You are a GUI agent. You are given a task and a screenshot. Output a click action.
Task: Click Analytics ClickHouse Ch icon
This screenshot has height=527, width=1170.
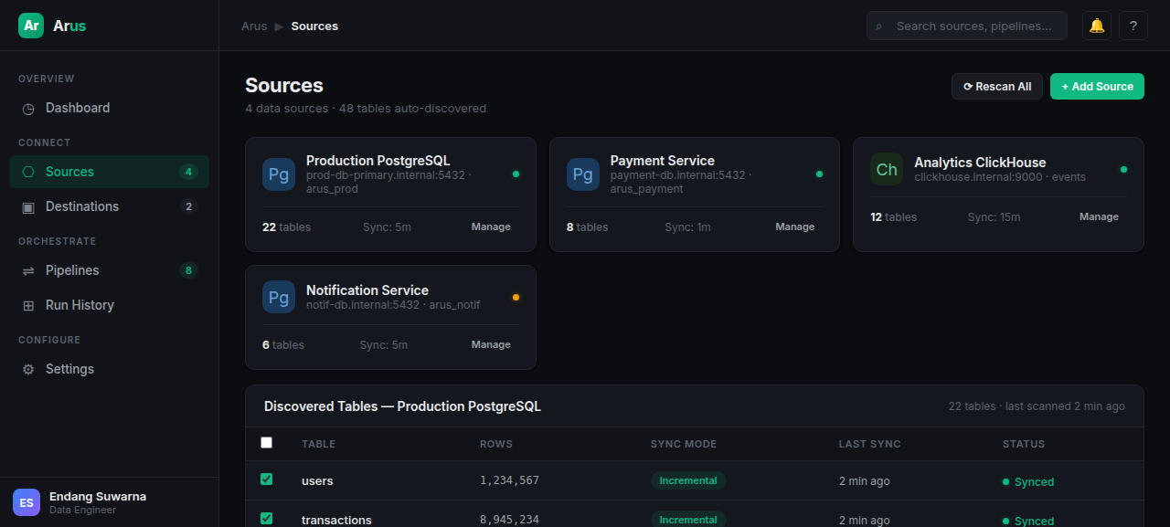[x=887, y=169]
